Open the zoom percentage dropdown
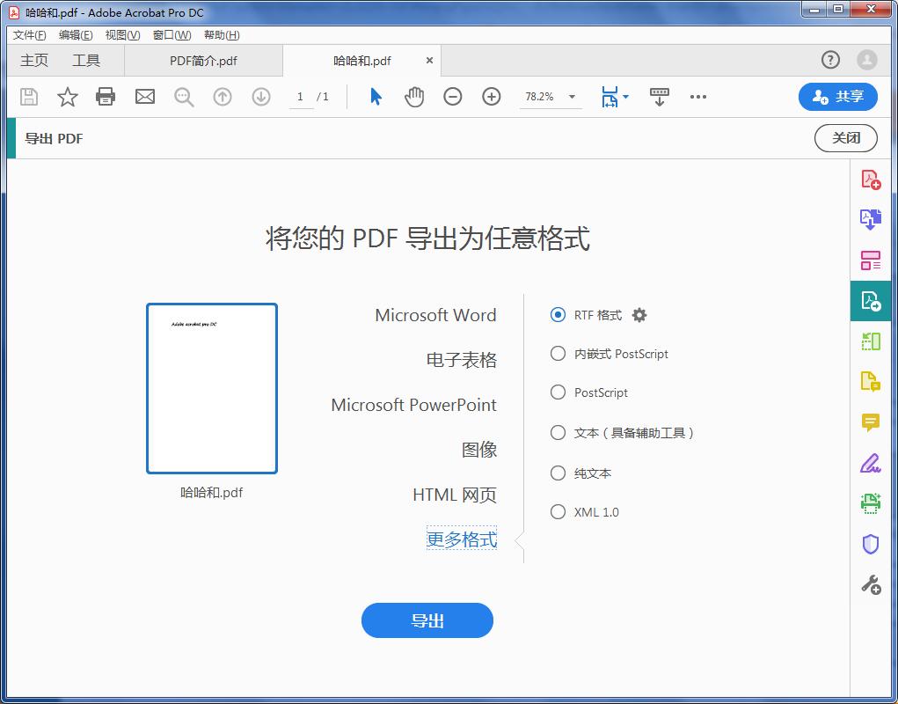 pos(572,97)
